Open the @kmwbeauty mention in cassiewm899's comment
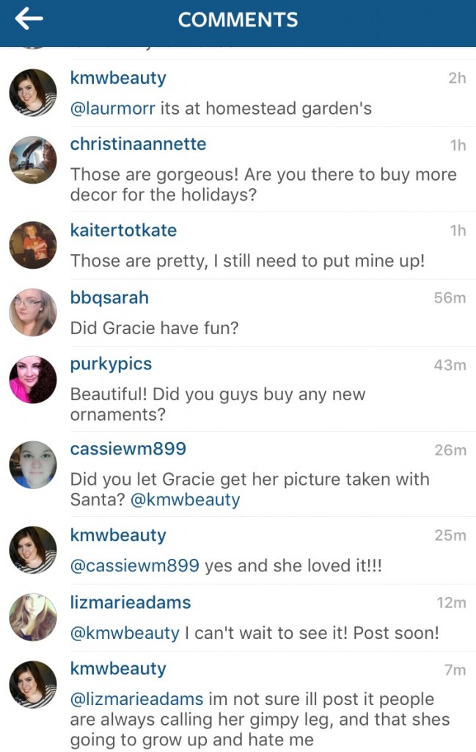Viewport: 476px width, 752px height. pos(184,500)
